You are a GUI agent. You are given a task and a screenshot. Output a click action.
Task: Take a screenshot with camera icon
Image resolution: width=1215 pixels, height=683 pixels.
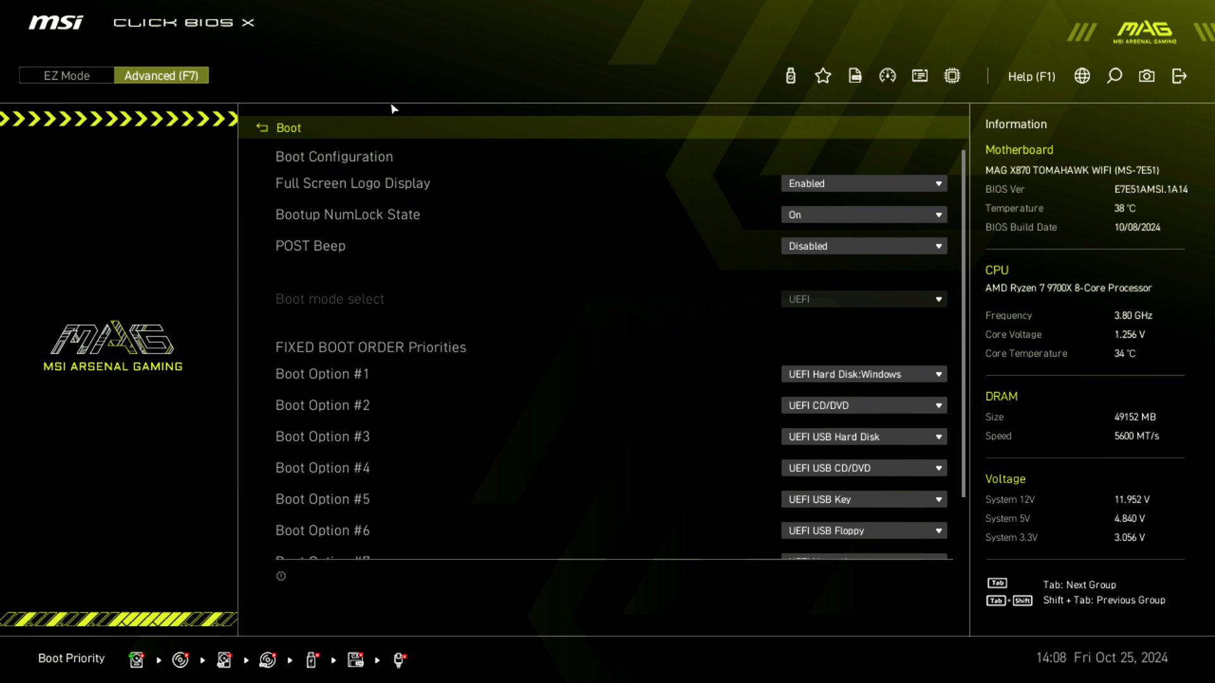1147,76
